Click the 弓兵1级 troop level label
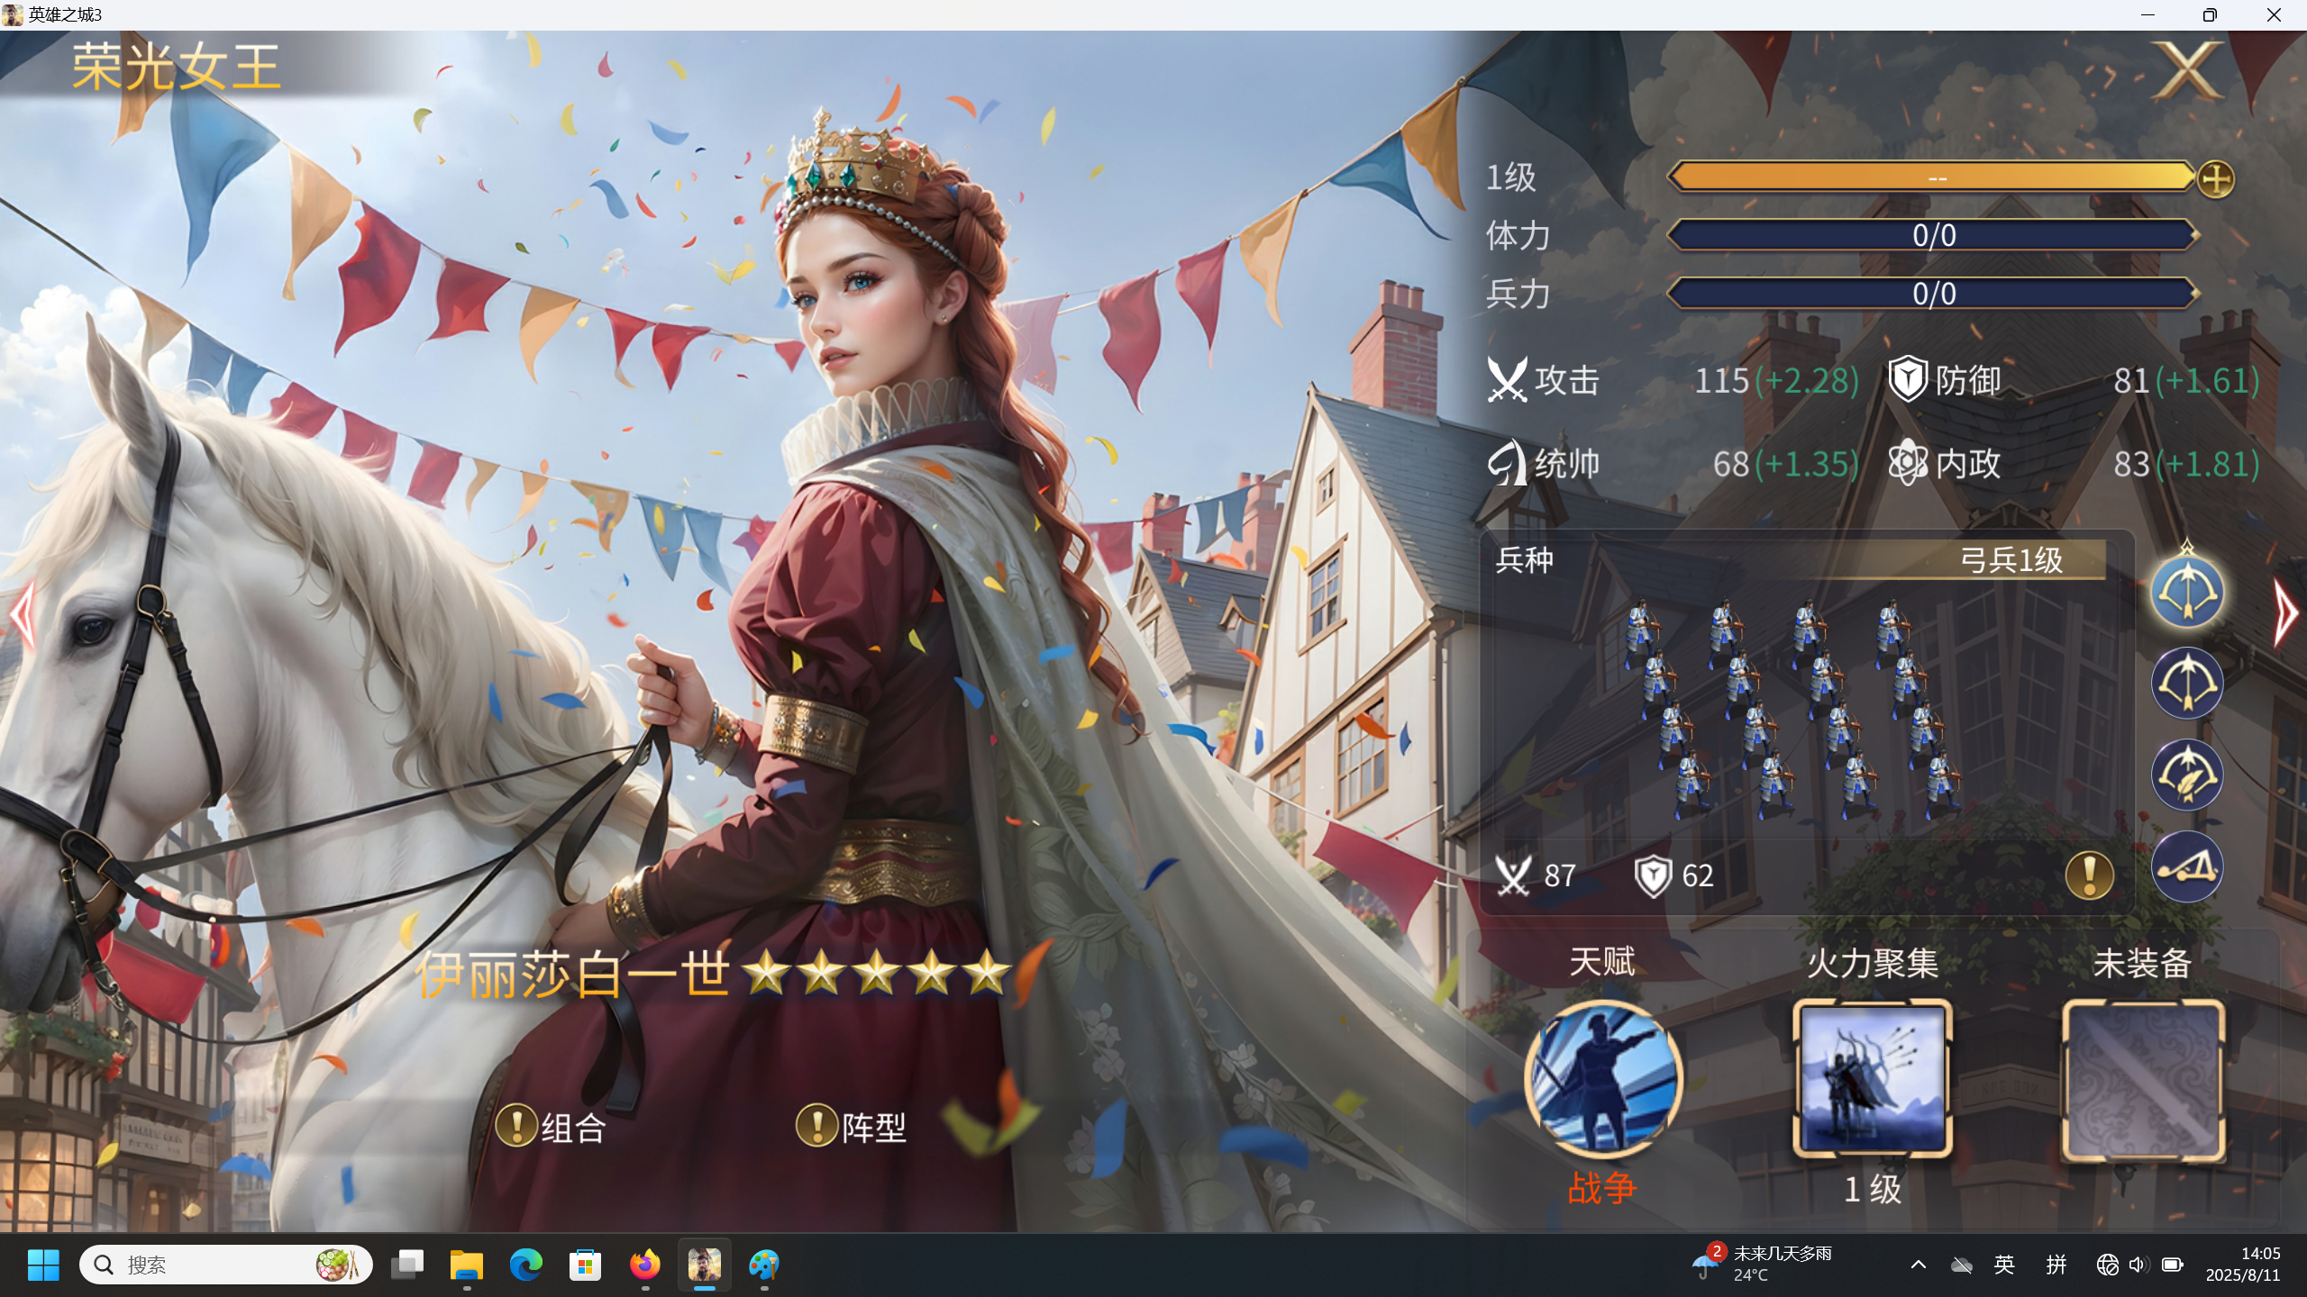The width and height of the screenshot is (2307, 1297). 2011,560
